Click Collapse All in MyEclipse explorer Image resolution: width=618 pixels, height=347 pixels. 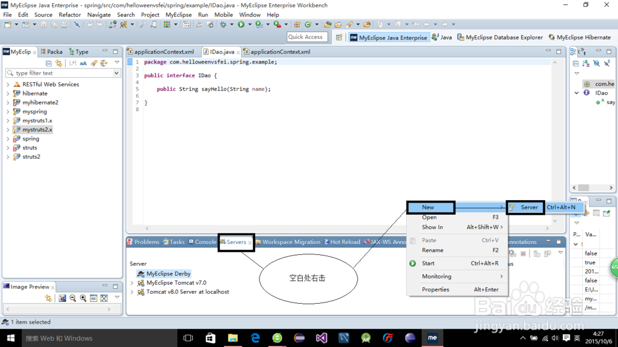pos(48,63)
